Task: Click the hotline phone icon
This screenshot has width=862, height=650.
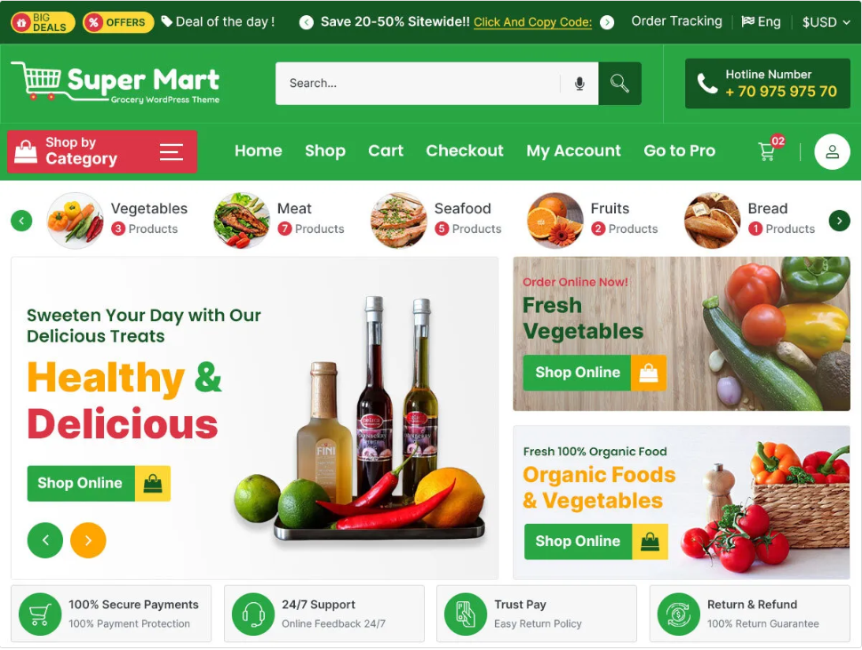Action: coord(707,84)
